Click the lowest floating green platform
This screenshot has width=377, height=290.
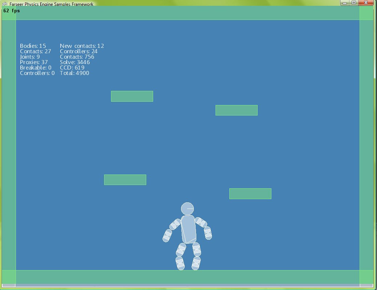[250, 194]
